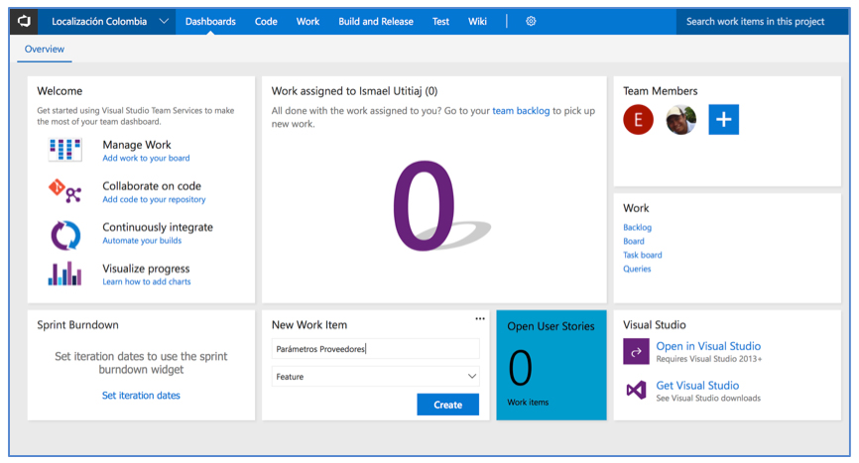Open the Queries link
The height and width of the screenshot is (463, 859).
pyautogui.click(x=637, y=269)
